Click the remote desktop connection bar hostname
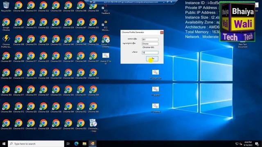262x147 pixels. [131, 2]
